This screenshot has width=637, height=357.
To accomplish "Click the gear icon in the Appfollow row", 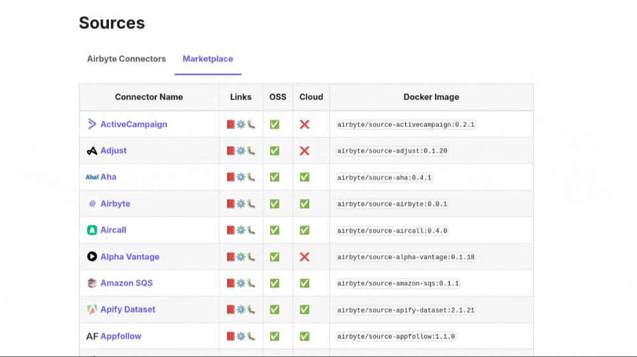I will coord(241,336).
